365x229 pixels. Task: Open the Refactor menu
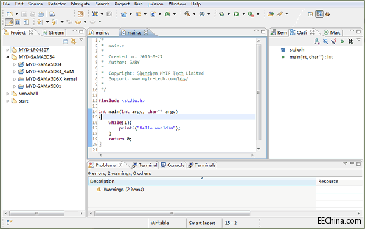tap(57, 4)
